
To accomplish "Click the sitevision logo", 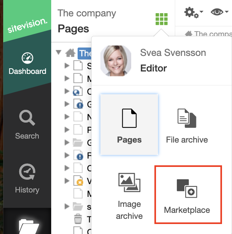I will (27, 26).
